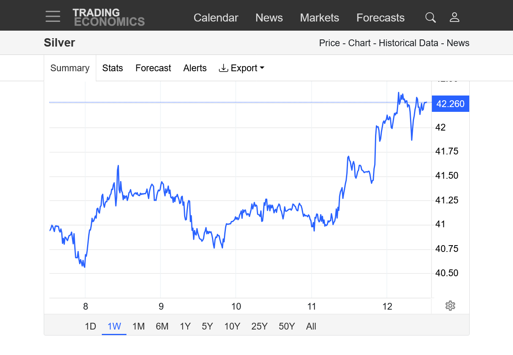Screen dimensions: 513x355
Task: Open the Forecast tab
Action: [x=153, y=68]
